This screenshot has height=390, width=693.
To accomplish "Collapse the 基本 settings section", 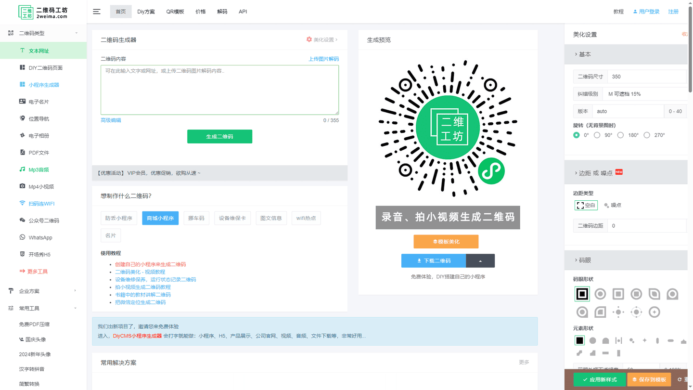I will pos(626,54).
